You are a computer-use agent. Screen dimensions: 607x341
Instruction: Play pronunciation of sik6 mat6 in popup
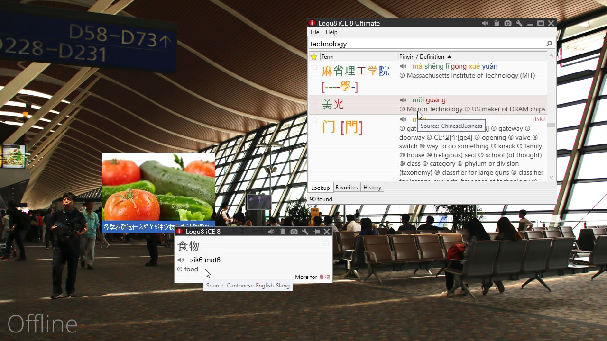click(181, 260)
